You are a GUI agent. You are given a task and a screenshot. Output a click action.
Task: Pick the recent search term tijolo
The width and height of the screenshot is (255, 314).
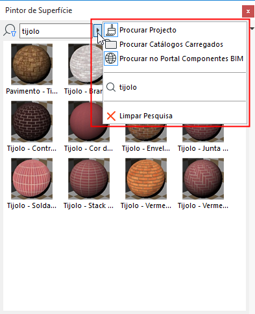[x=128, y=87]
